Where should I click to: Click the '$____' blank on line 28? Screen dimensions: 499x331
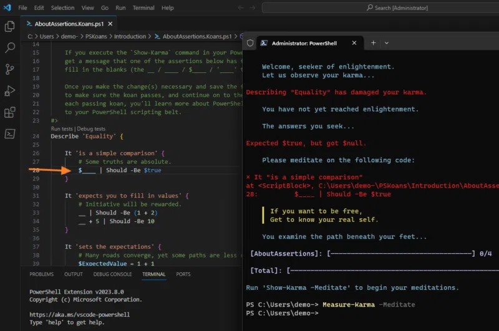click(x=87, y=170)
